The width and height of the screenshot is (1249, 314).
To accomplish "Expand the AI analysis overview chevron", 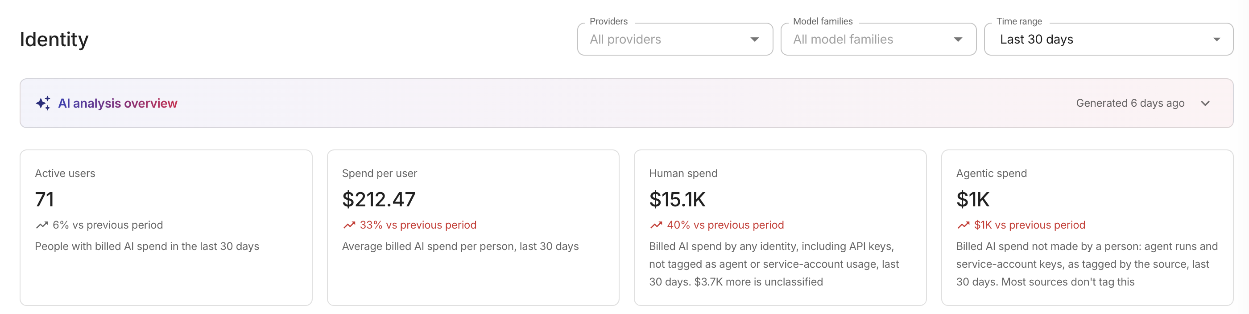I will pyautogui.click(x=1205, y=103).
